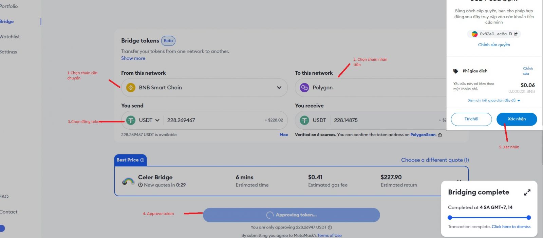Open Portfolio in the sidebar

tap(9, 6)
